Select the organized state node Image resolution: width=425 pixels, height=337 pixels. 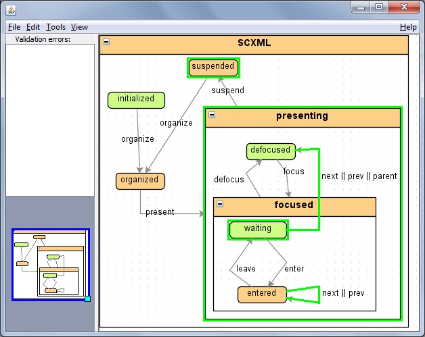pos(140,181)
